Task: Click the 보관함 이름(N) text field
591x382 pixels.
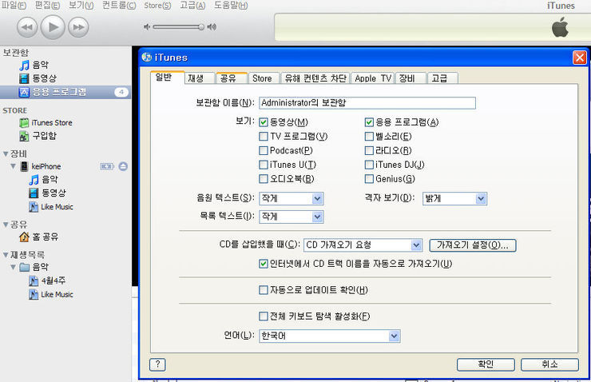Action: pyautogui.click(x=367, y=102)
